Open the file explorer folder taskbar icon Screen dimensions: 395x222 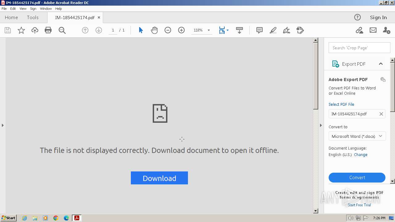[x=35, y=218]
